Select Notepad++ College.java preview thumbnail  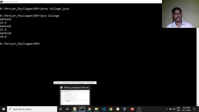[x=75, y=97]
